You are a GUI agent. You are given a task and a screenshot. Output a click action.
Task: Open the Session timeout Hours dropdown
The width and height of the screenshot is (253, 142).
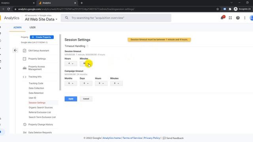[71, 64]
